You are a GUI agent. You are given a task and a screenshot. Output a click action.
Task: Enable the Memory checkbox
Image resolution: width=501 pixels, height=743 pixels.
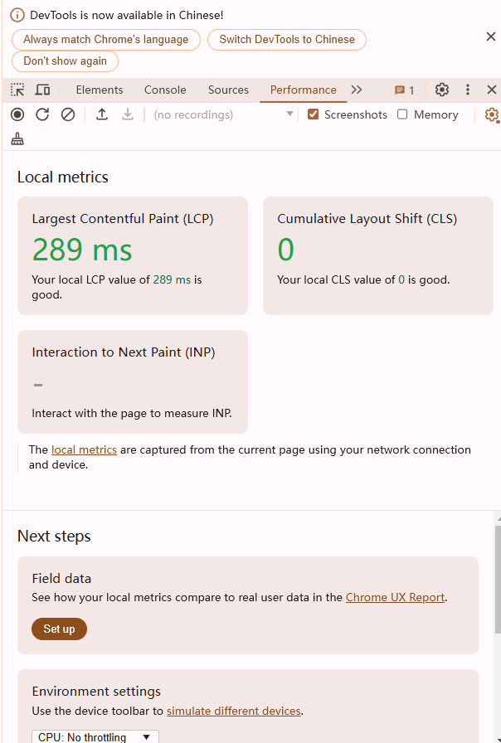coord(402,114)
